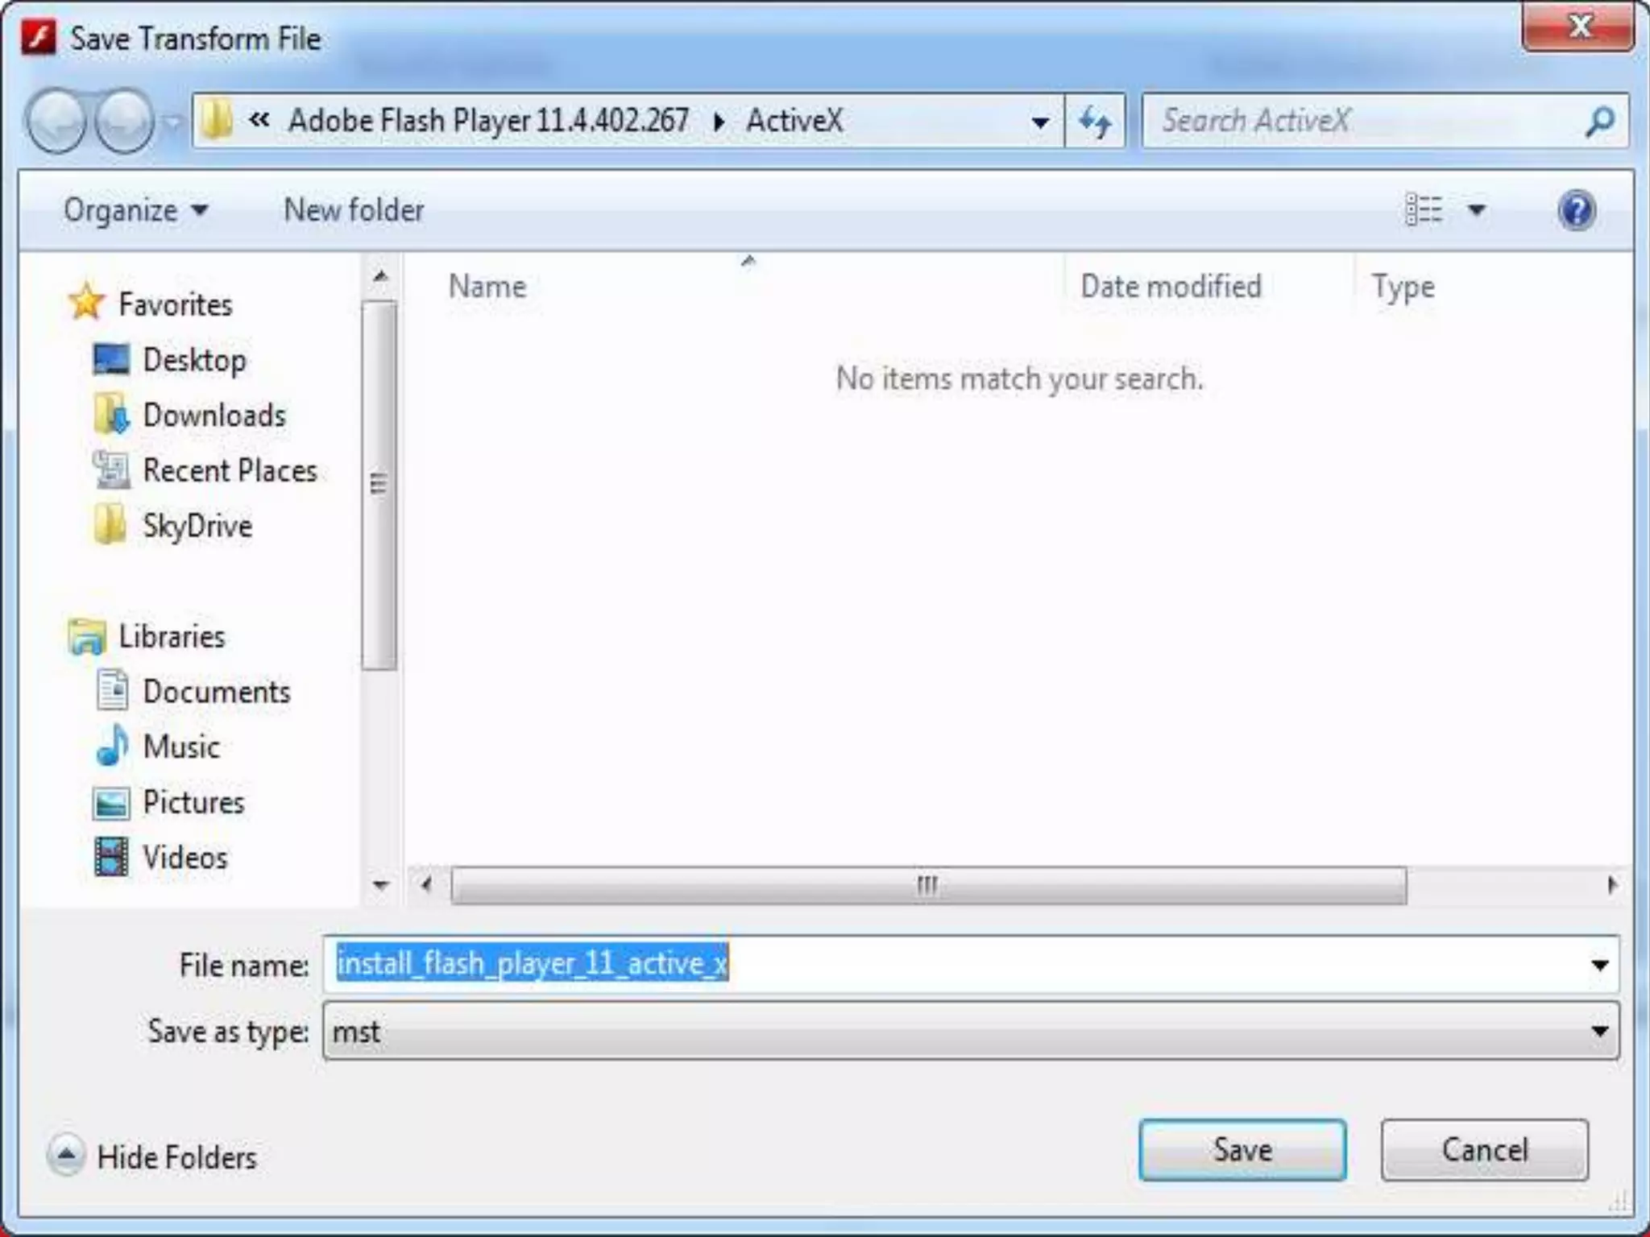
Task: Click the file list horizontal scrollbar thumb
Action: (x=928, y=885)
